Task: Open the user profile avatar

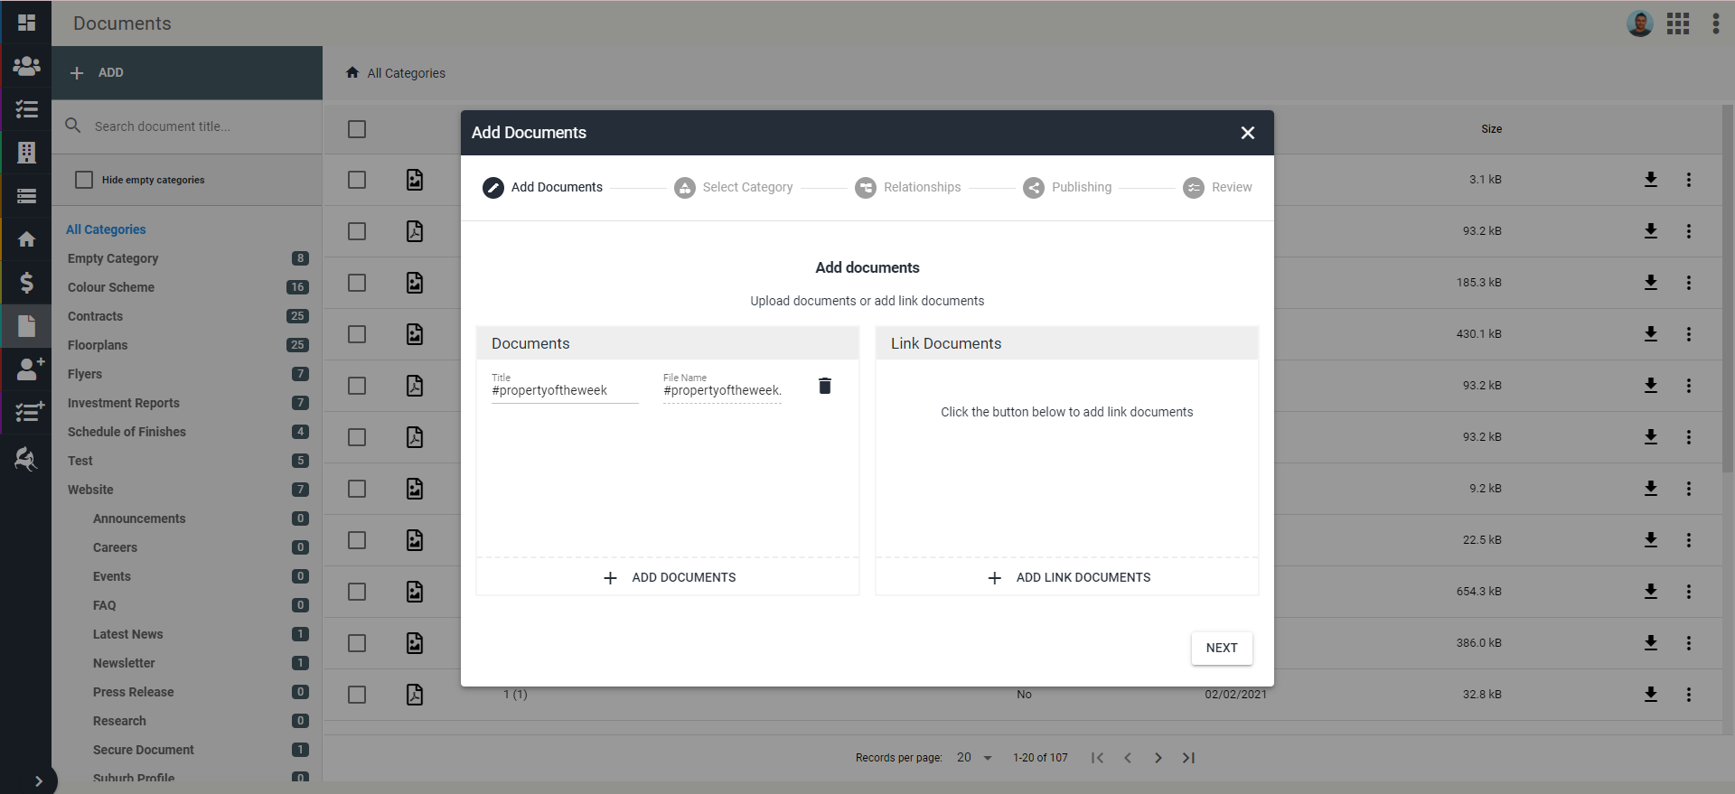Action: coord(1640,23)
